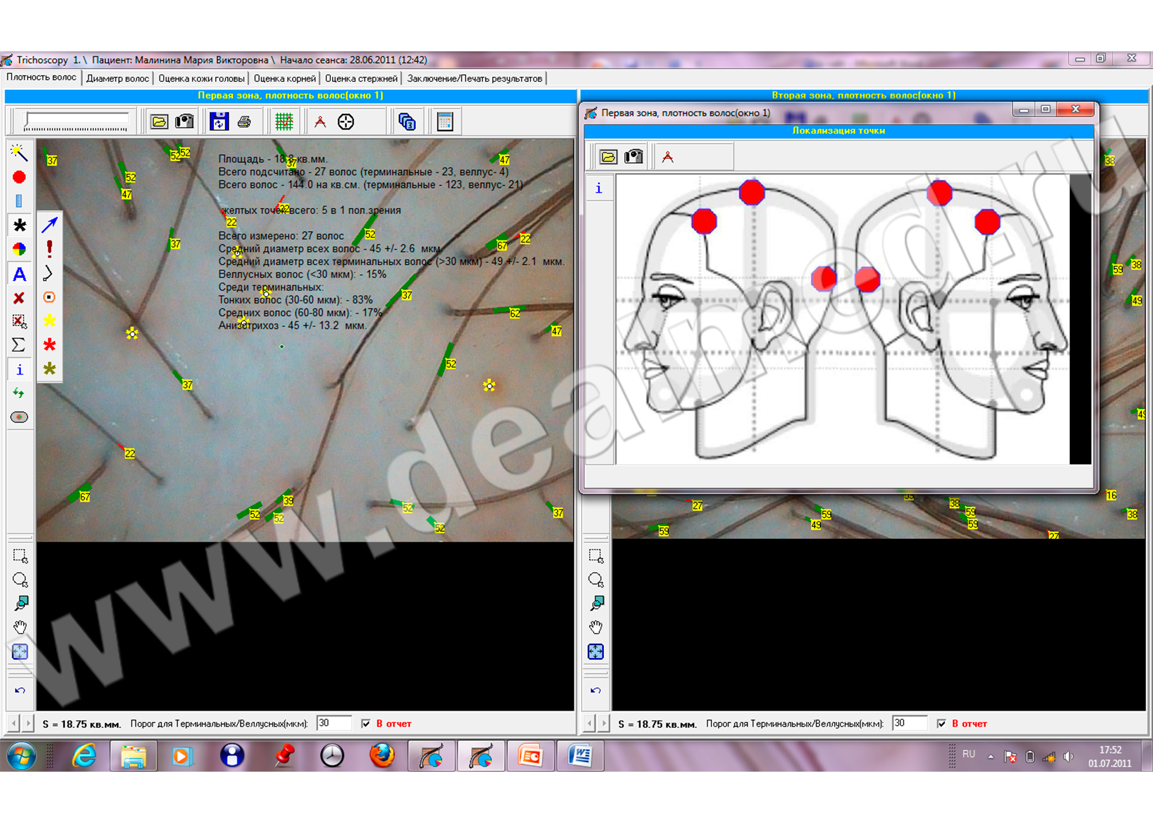Select the blue ruler measurement tool
Image resolution: width=1153 pixels, height=823 pixels.
pyautogui.click(x=19, y=201)
